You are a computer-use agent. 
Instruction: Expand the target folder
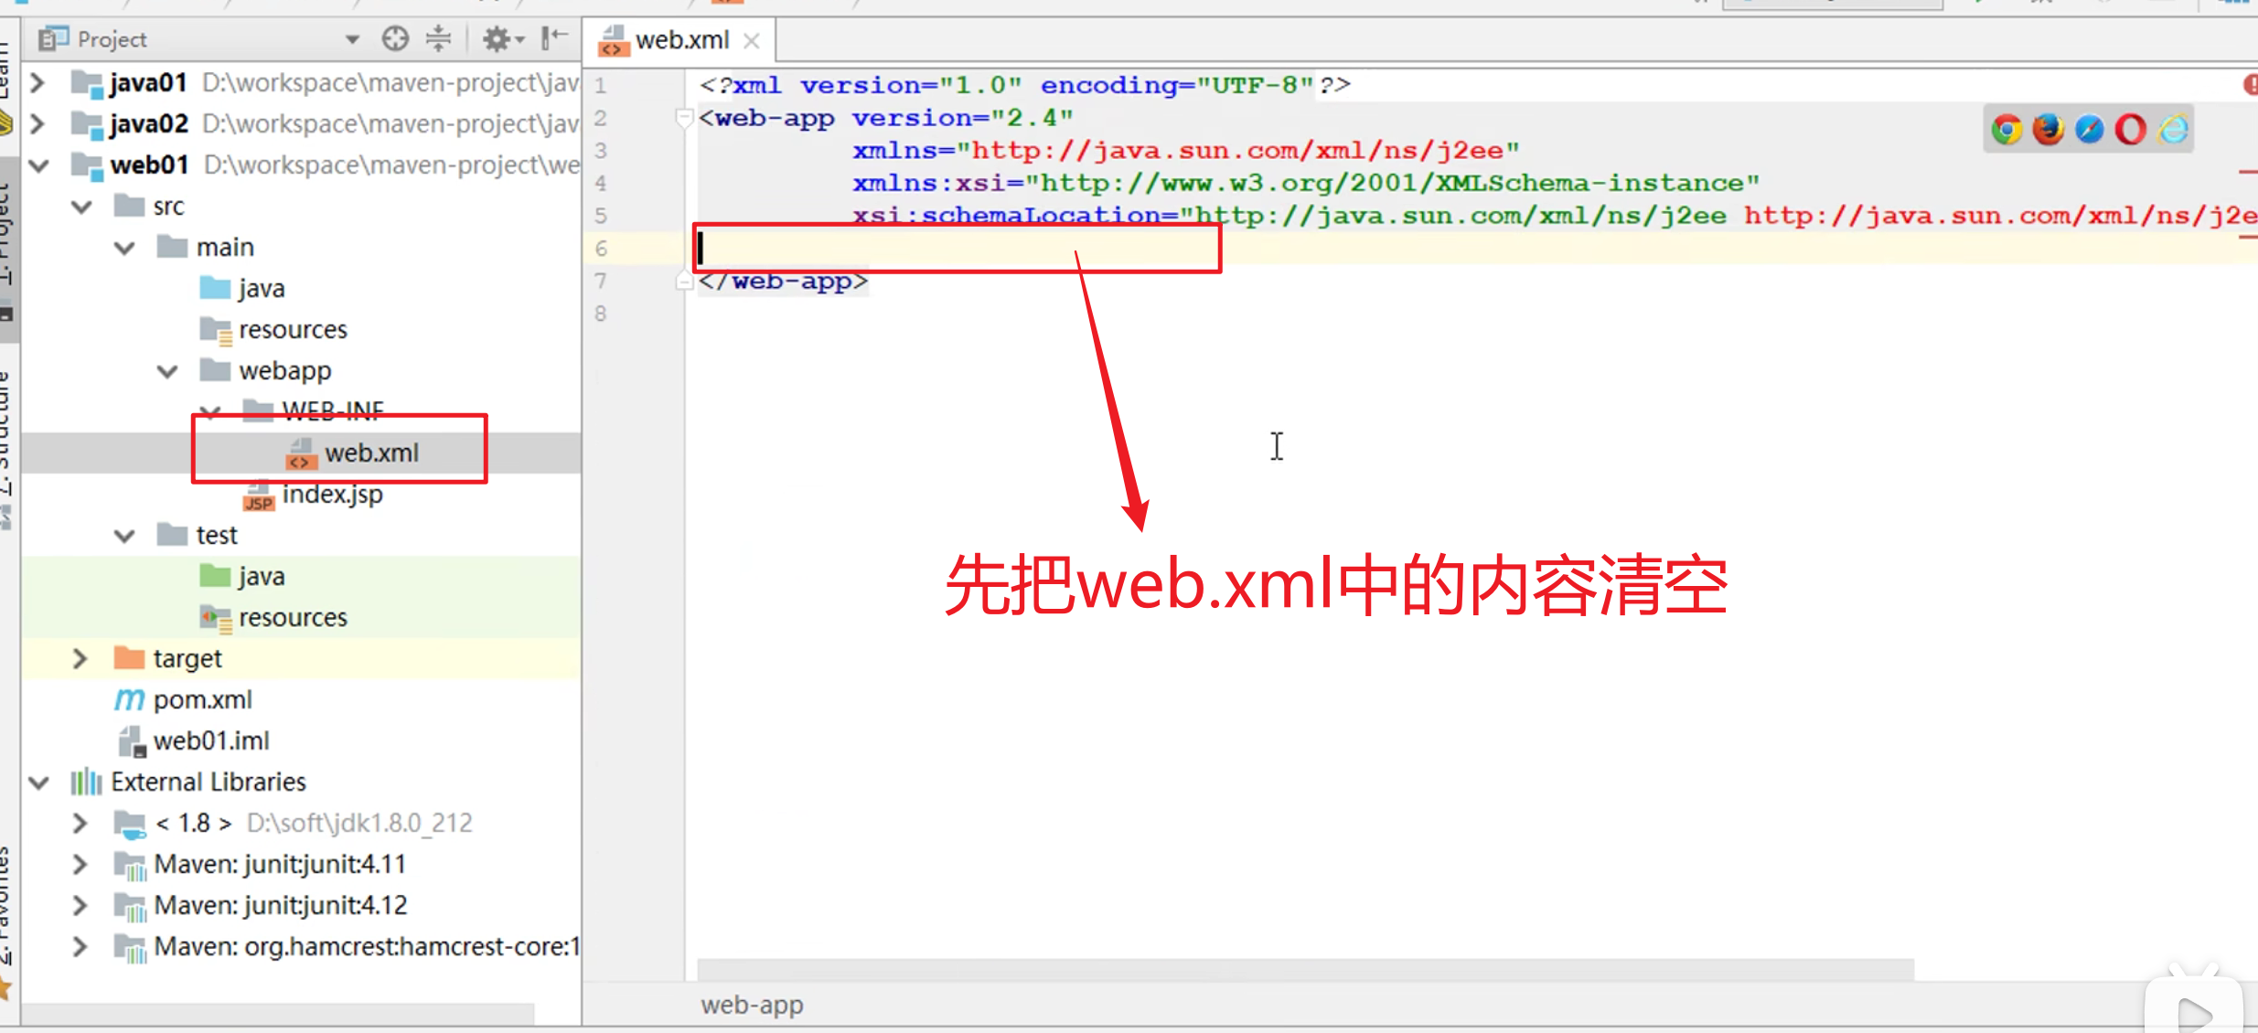80,658
